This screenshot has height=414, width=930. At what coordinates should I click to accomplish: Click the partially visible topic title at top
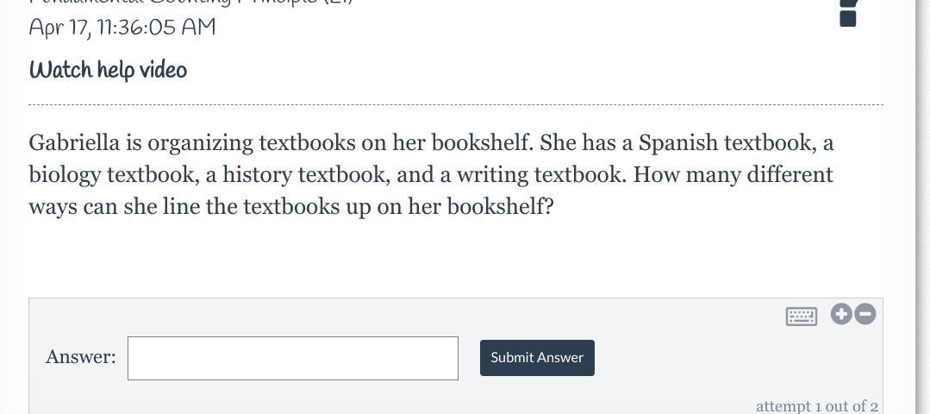191,3
